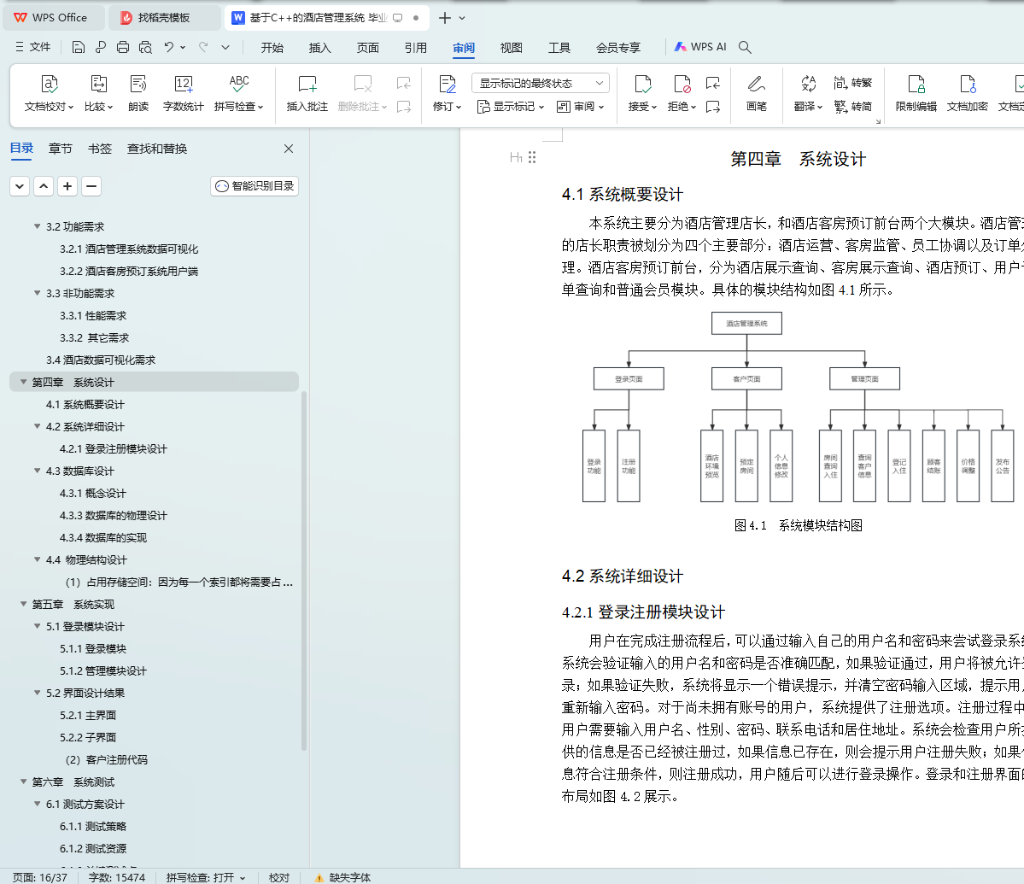Switch to the 插入 ribbon tab
The image size is (1024, 884).
coord(319,48)
